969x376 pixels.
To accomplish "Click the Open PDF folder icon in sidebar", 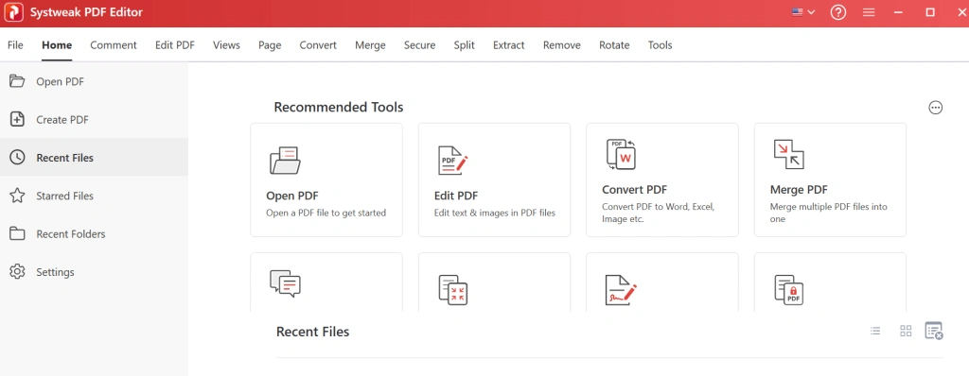I will tap(17, 81).
